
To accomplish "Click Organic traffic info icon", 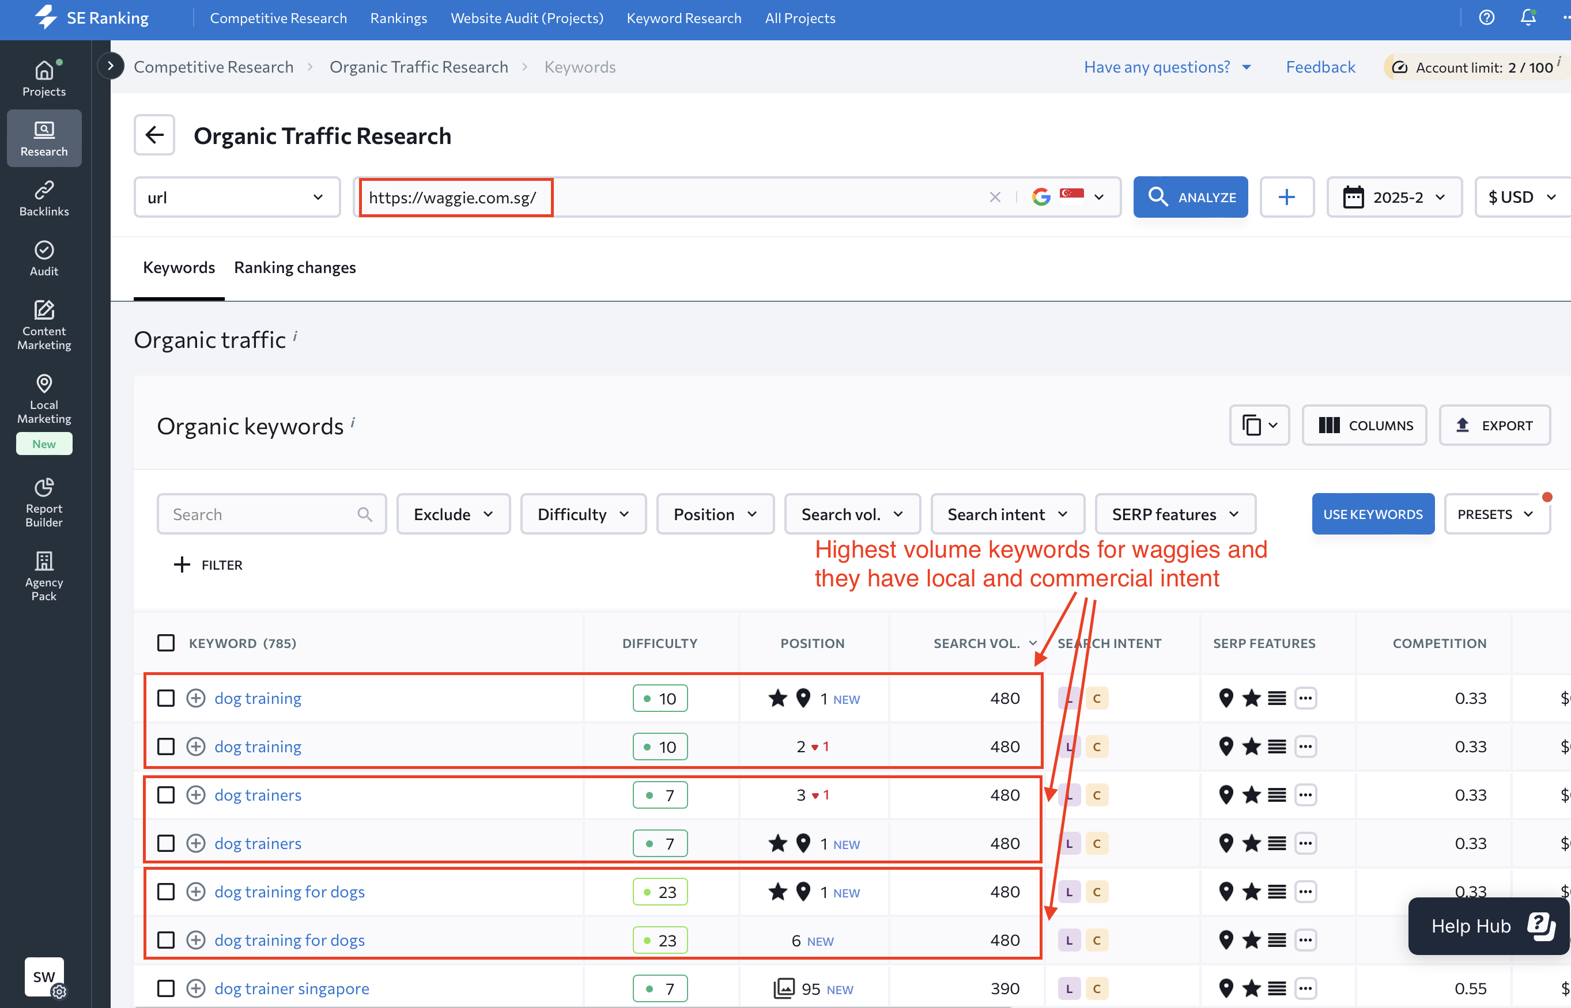I will (x=295, y=335).
